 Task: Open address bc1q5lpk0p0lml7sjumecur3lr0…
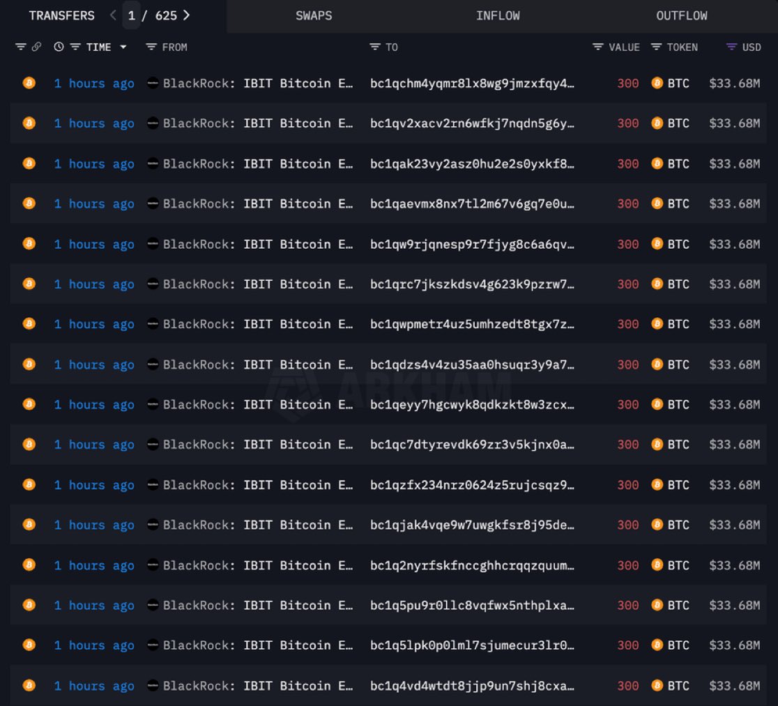click(x=472, y=645)
